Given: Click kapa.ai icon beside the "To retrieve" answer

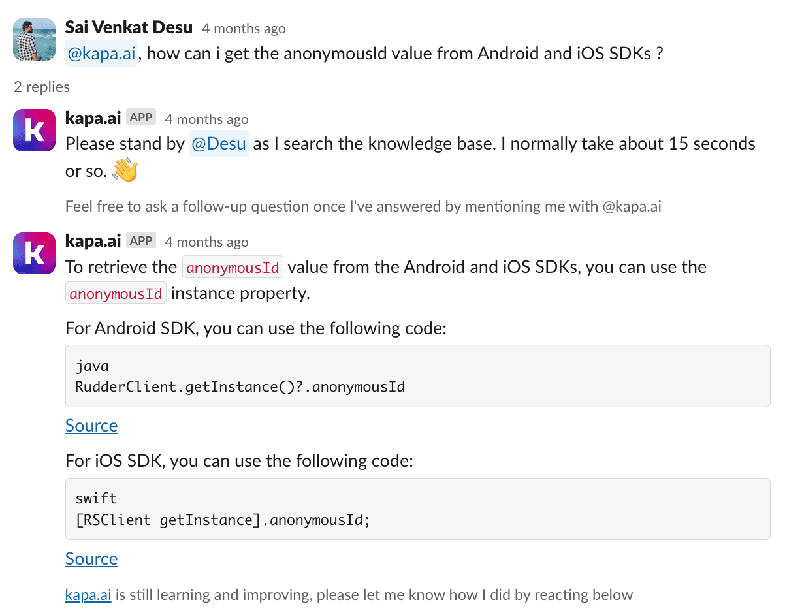Looking at the screenshot, I should click(34, 253).
